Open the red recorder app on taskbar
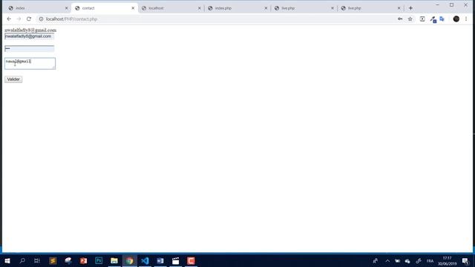Image resolution: width=475 pixels, height=267 pixels. click(191, 260)
